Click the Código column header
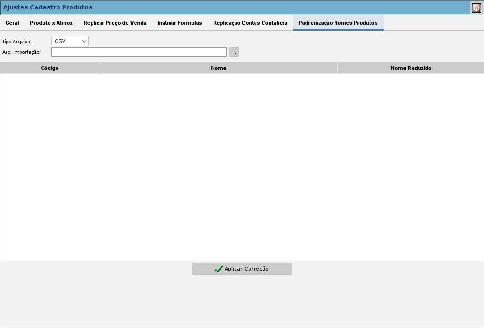Screen dimensions: 484x328 pyautogui.click(x=50, y=68)
